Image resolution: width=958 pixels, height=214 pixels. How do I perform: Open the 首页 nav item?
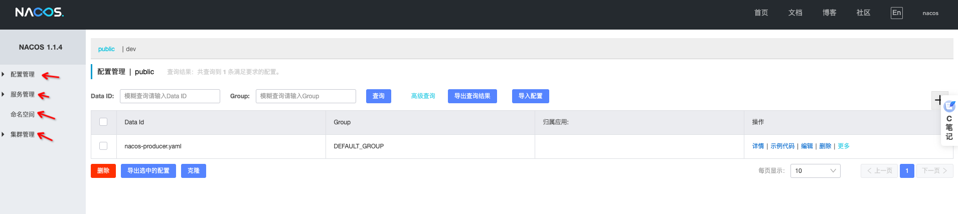tap(761, 13)
